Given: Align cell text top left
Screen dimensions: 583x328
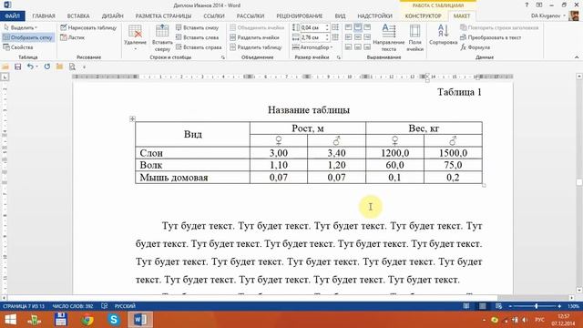Looking at the screenshot, I should pyautogui.click(x=348, y=27).
